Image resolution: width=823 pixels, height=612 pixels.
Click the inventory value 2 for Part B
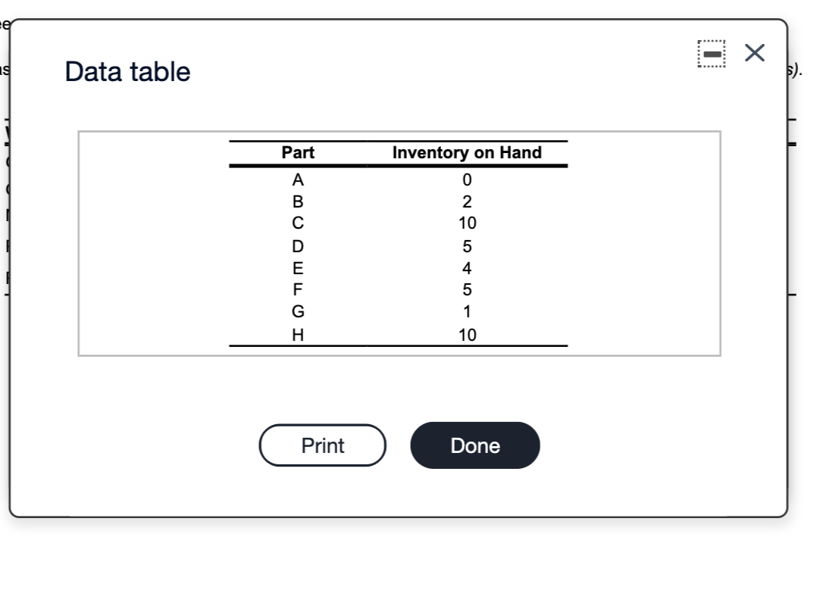(467, 201)
